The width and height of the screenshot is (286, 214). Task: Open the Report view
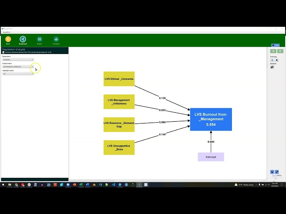pyautogui.click(x=39, y=39)
